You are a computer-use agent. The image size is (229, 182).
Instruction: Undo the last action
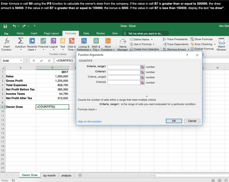[14, 26]
